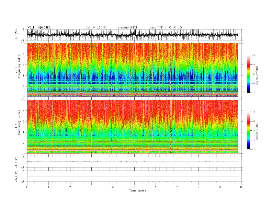The height and width of the screenshot is (210, 272).
Task: Click inside the ch.1 spectrogram panel
Action: (x=132, y=70)
